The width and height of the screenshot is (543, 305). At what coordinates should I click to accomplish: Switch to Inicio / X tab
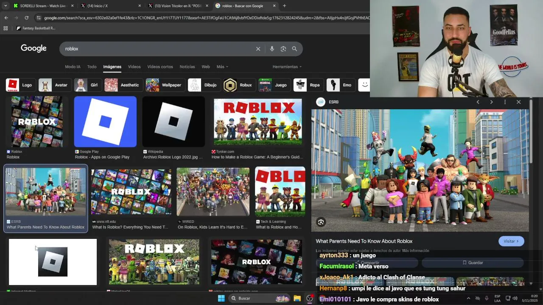click(x=111, y=6)
